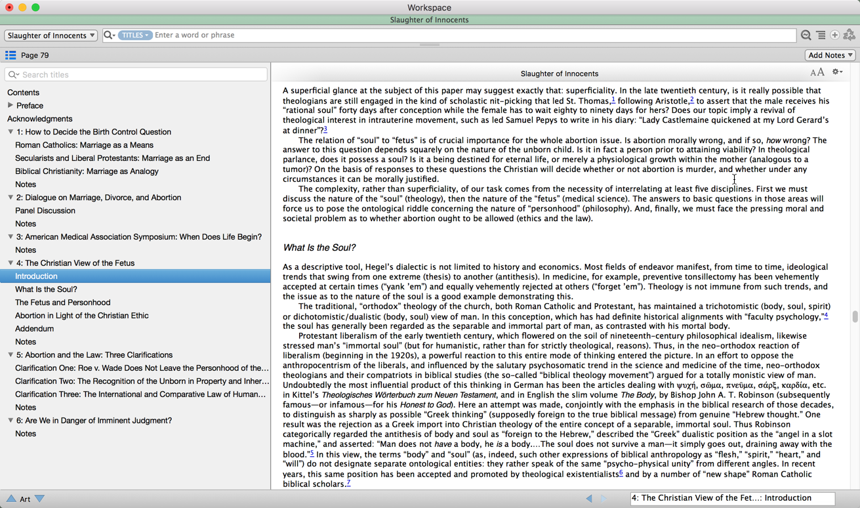Screen dimensions: 860x508
Task: Open footnote 3 after at dinner
Action: tap(325, 129)
